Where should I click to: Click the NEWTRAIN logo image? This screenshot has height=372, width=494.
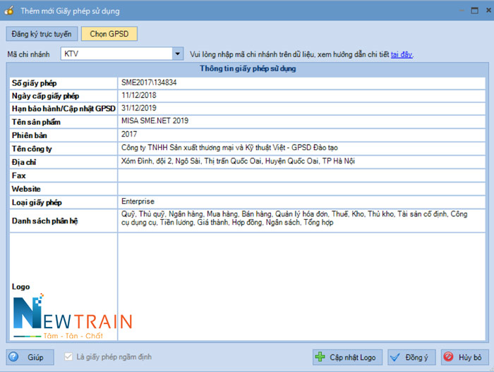[73, 316]
